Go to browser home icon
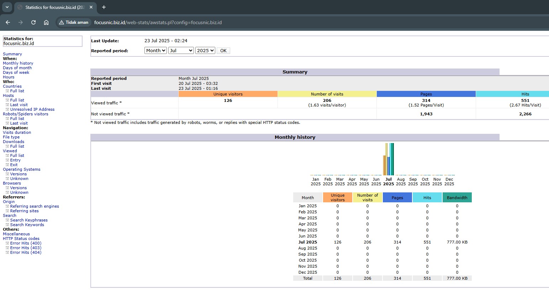Image resolution: width=549 pixels, height=290 pixels. (46, 22)
